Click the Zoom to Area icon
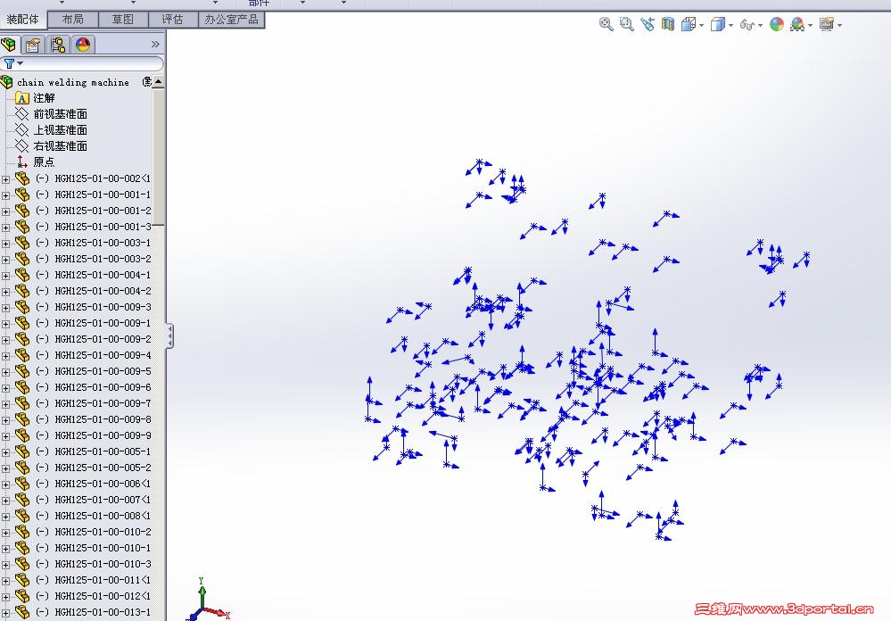Viewport: 891px width, 621px height. point(626,24)
